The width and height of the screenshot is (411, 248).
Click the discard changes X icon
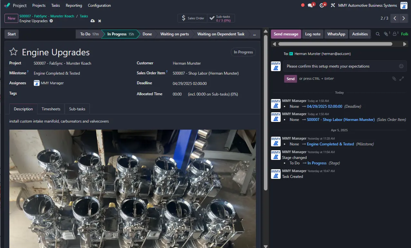(99, 21)
